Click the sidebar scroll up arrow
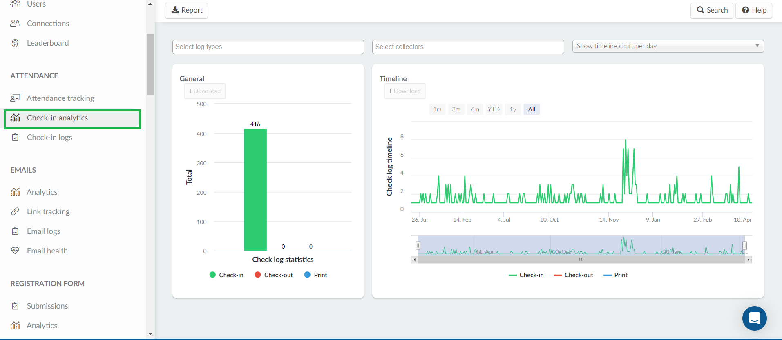This screenshot has width=782, height=340. [150, 4]
